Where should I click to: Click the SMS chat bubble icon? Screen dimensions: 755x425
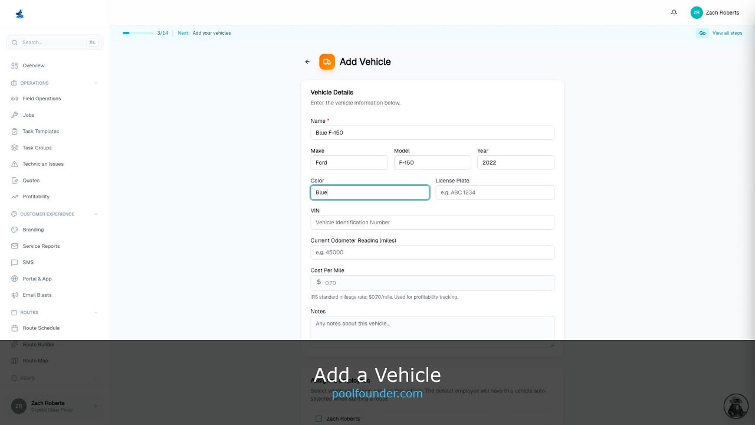tap(15, 262)
